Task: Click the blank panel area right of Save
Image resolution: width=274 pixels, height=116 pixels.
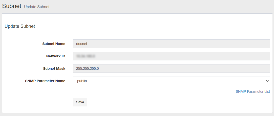Action: coord(177,102)
